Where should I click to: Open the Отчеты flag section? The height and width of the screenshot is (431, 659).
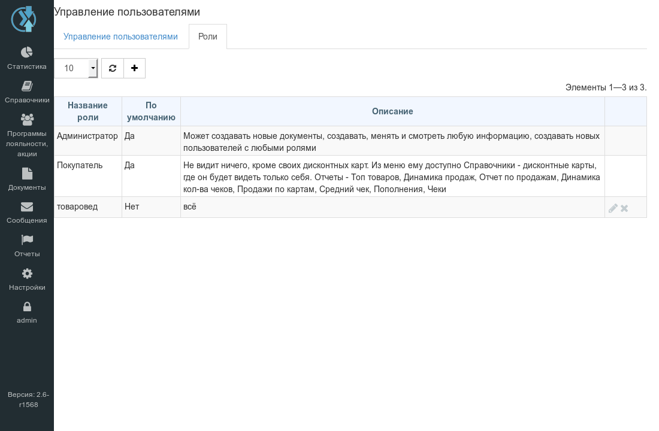(x=27, y=245)
